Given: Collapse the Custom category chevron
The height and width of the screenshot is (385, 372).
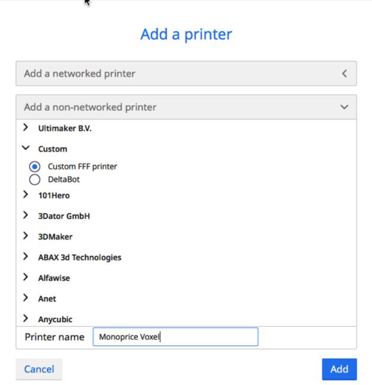Looking at the screenshot, I should 25,149.
